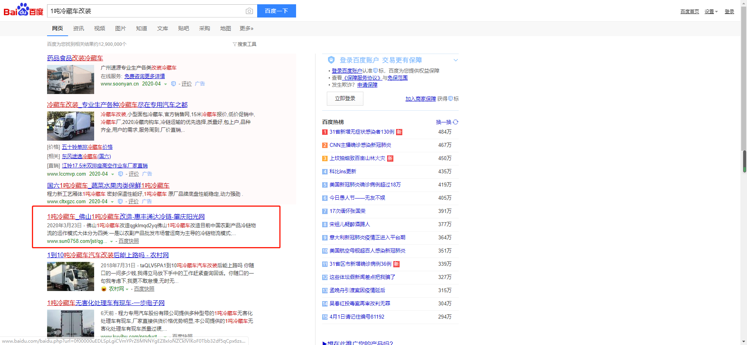Open result 1到10吨冷藏车汽车改装后能上路吗

(x=108, y=255)
